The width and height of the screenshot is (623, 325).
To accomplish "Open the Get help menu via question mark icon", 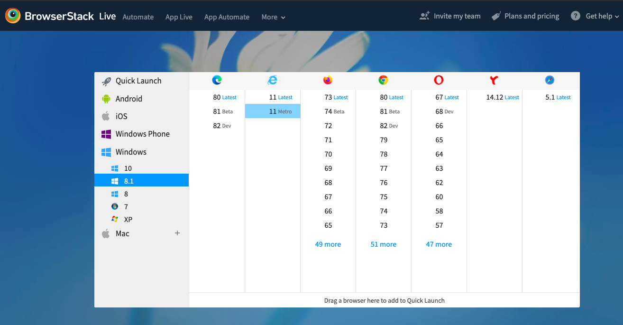I will tap(575, 16).
